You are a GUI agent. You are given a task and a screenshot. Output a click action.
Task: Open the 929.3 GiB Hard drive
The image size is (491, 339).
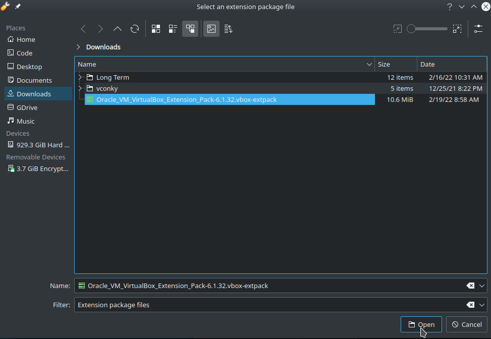38,145
